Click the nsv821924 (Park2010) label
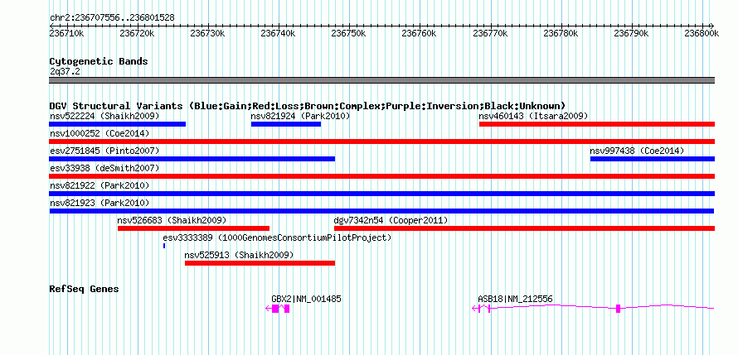Screen dimensions: 738x355 coord(300,116)
